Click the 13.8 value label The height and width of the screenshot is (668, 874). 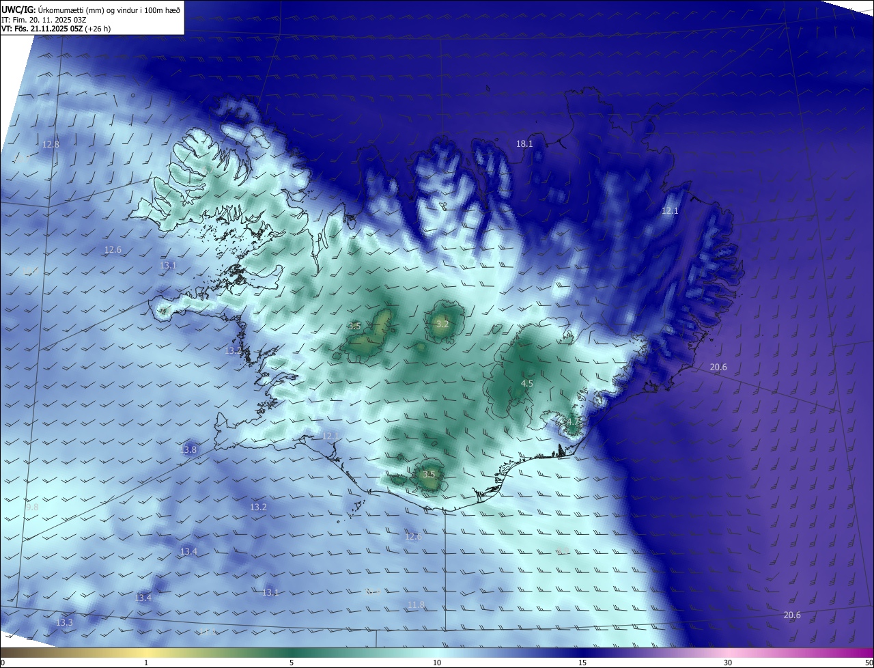(188, 449)
